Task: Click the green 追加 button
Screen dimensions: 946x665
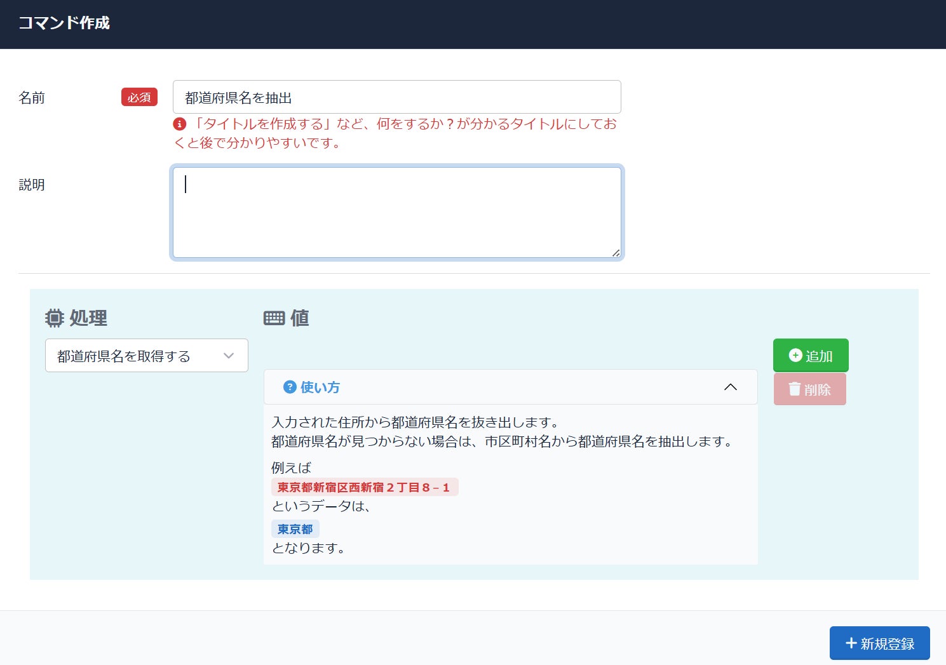Action: point(811,355)
